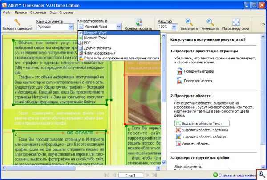
Task: Maximize the FineReader window
Action: click(x=255, y=5)
